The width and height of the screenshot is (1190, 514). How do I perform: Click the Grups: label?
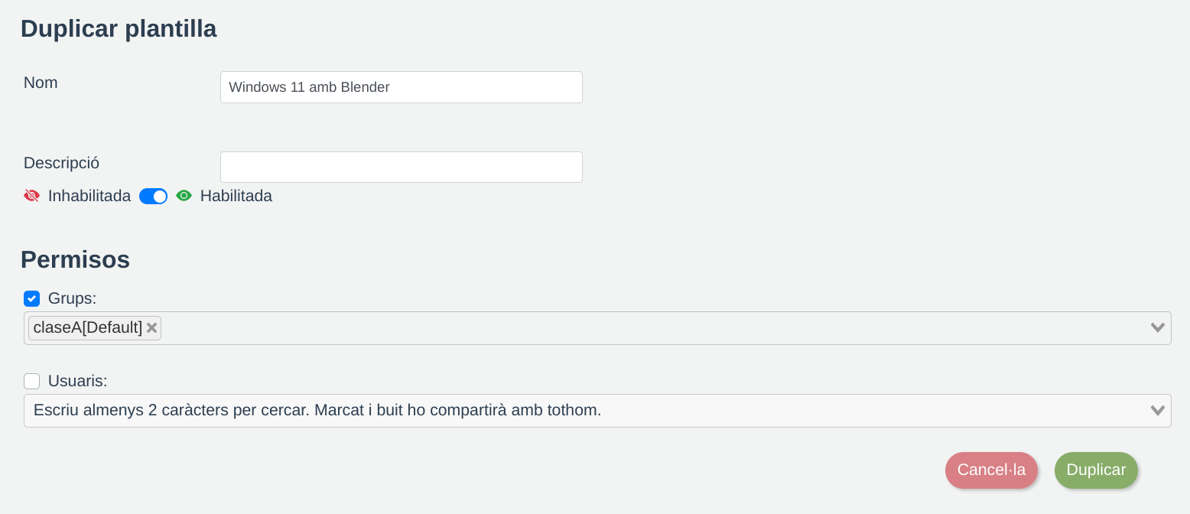click(x=72, y=298)
